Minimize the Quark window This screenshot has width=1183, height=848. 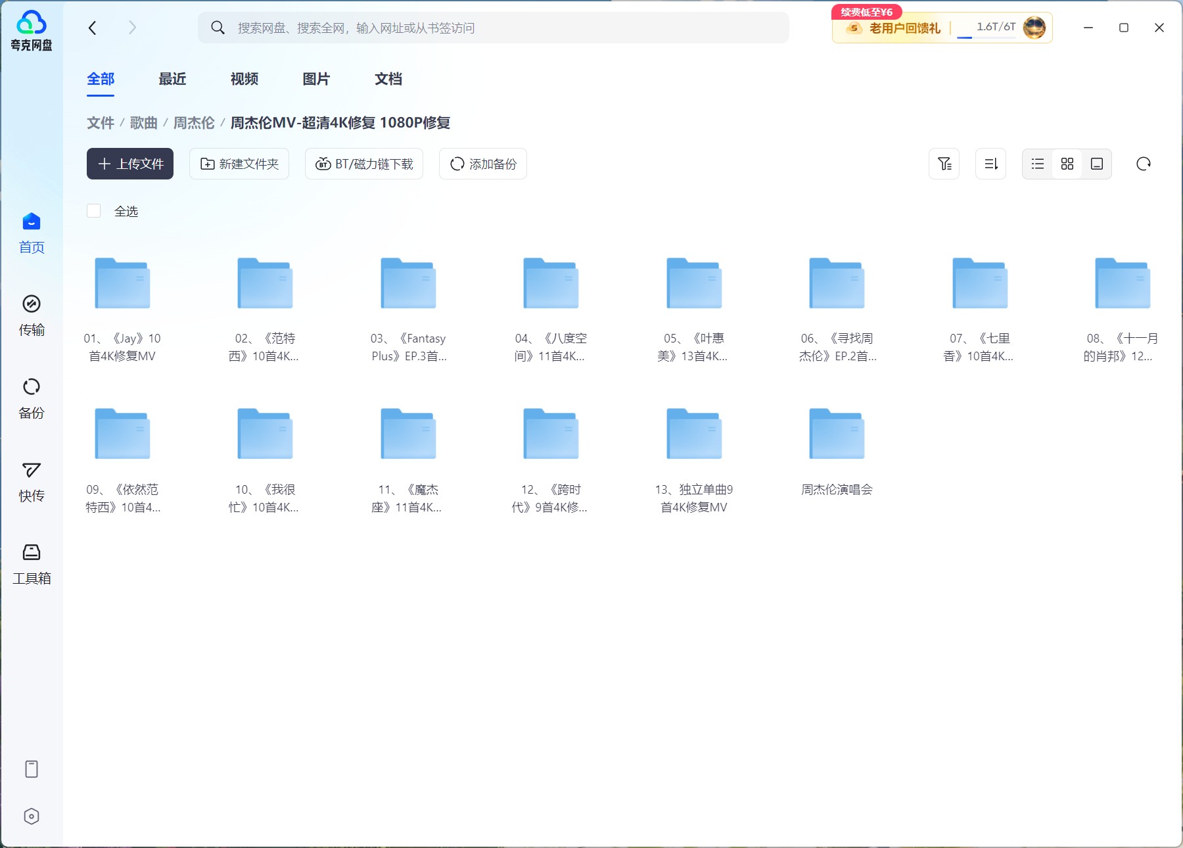tap(1088, 28)
